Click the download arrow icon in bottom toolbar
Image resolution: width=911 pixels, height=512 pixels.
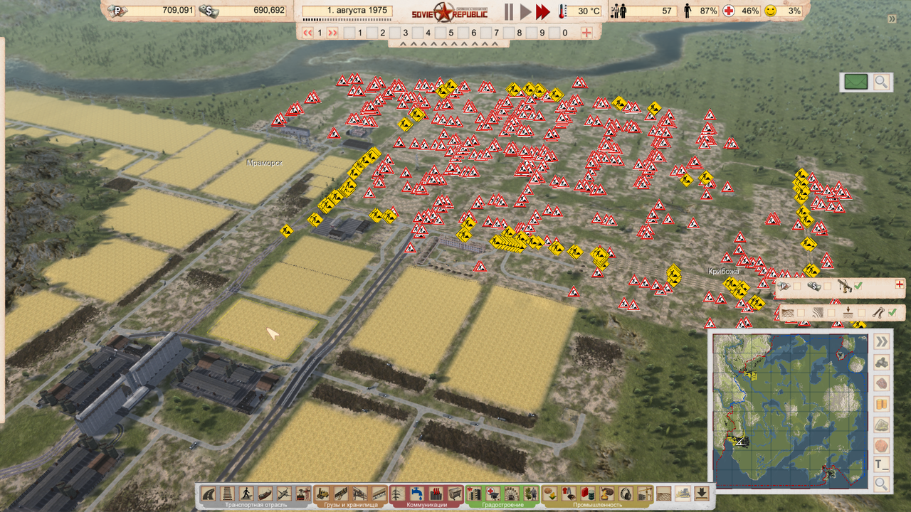tap(702, 494)
